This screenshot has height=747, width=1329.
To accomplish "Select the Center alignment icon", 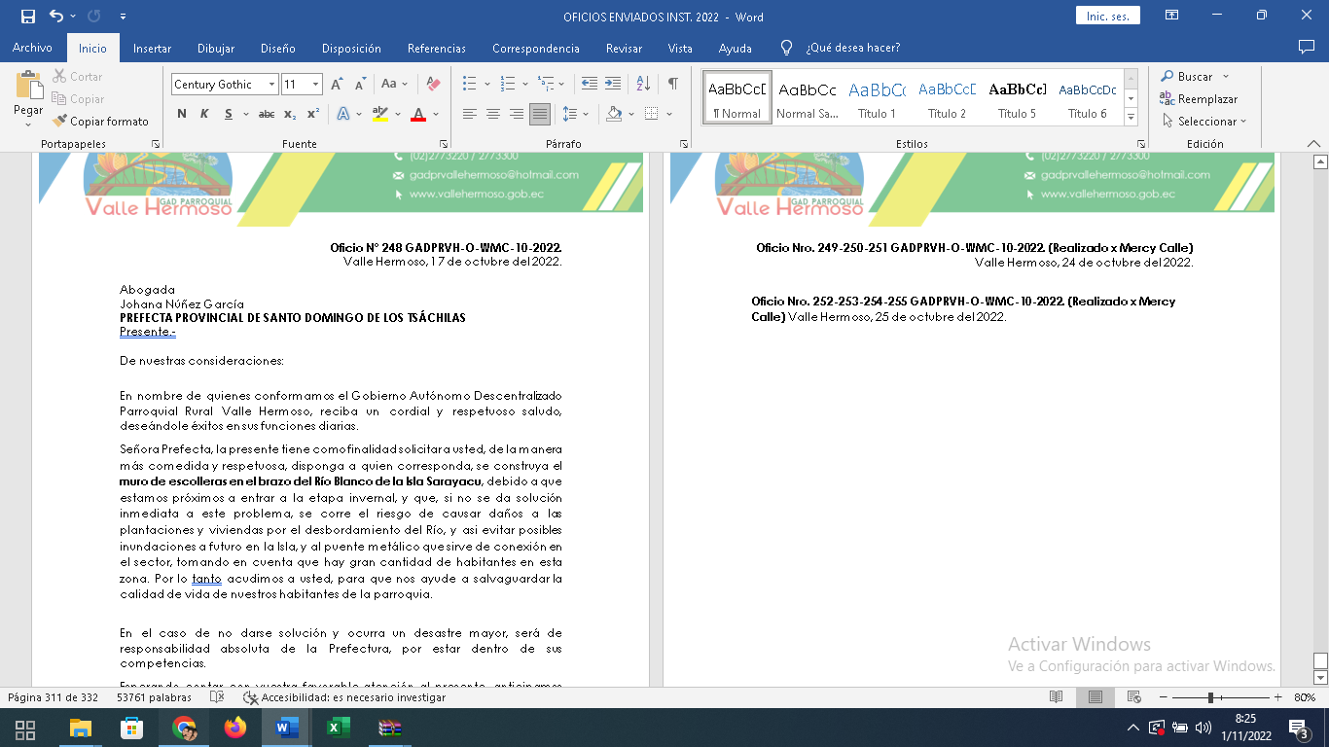I will point(493,114).
